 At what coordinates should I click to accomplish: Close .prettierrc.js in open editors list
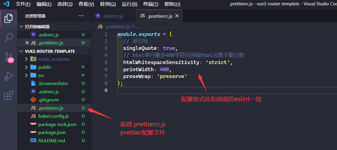[x=27, y=43]
